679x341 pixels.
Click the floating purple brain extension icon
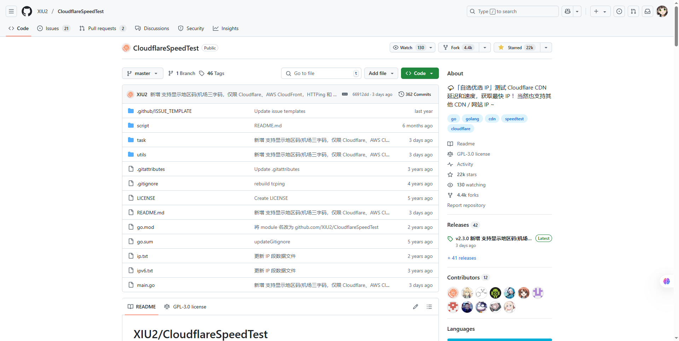point(667,281)
